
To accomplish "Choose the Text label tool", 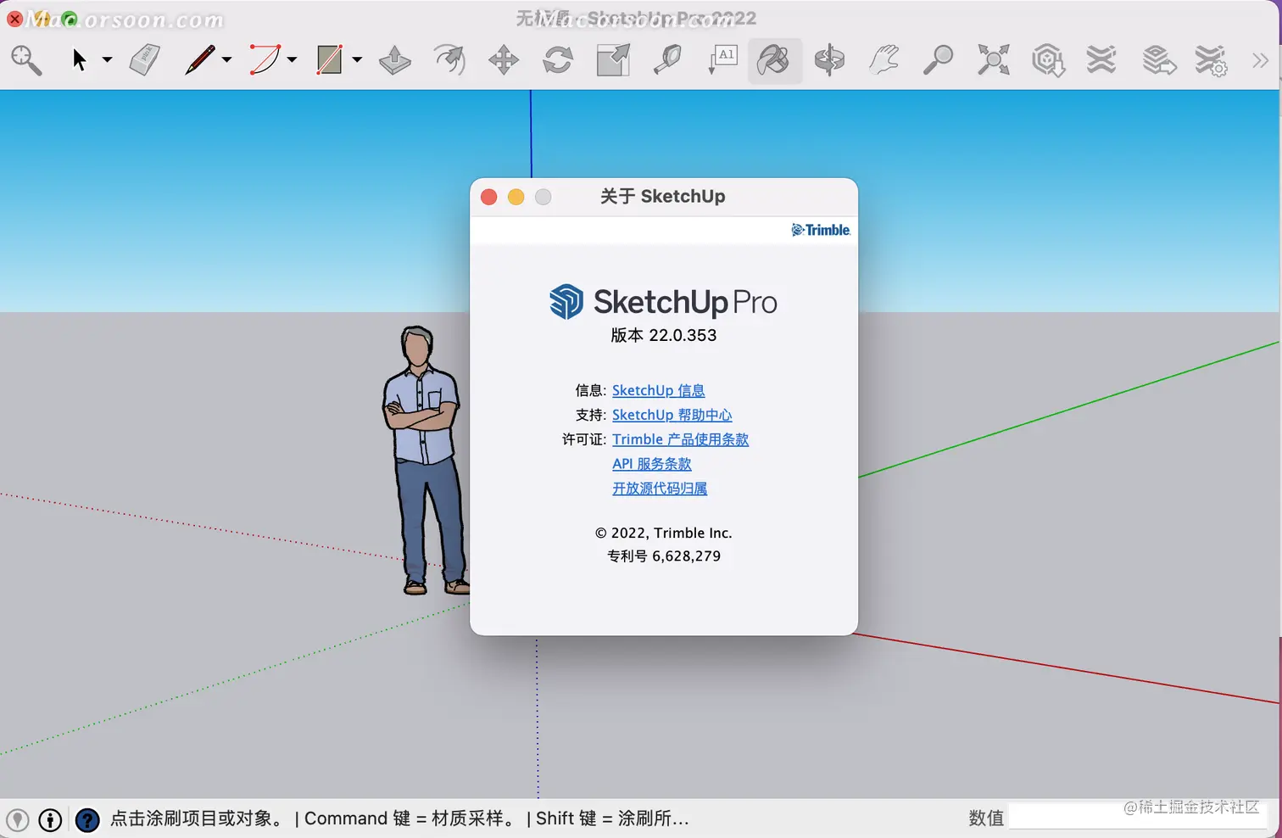I will (x=722, y=60).
